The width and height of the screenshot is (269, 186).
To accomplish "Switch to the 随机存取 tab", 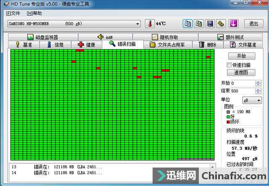I will click(165, 37).
